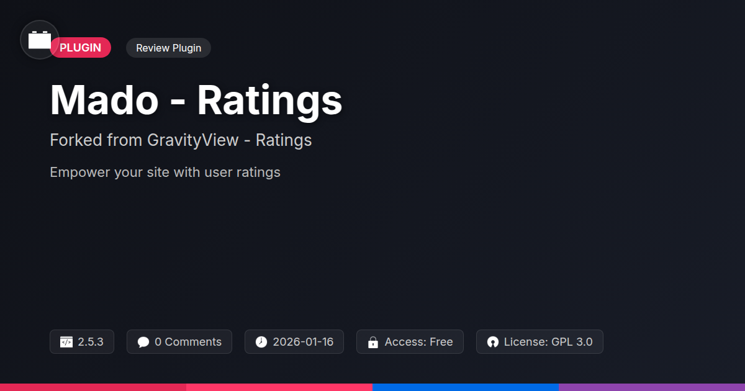This screenshot has height=391, width=745.
Task: Click 'Forked from GravityView - Ratings' subtitle
Action: tap(181, 140)
